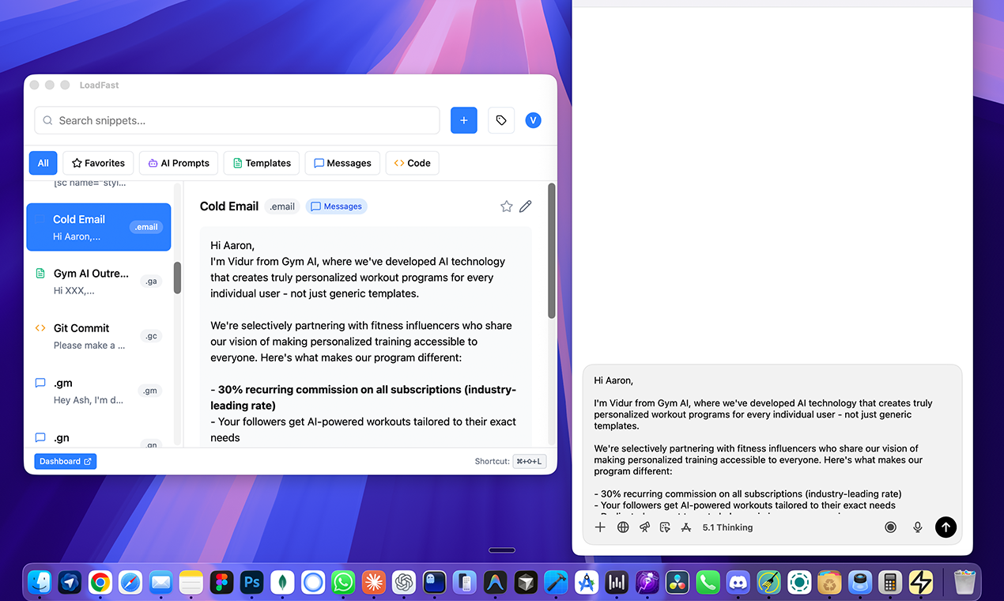
Task: Click the V account avatar
Action: [x=533, y=120]
